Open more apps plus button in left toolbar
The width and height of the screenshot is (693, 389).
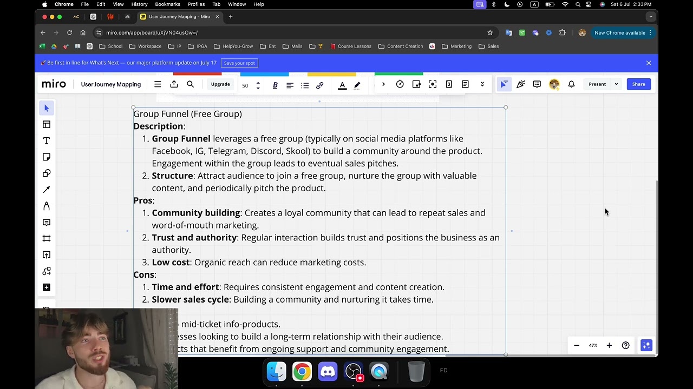click(47, 287)
